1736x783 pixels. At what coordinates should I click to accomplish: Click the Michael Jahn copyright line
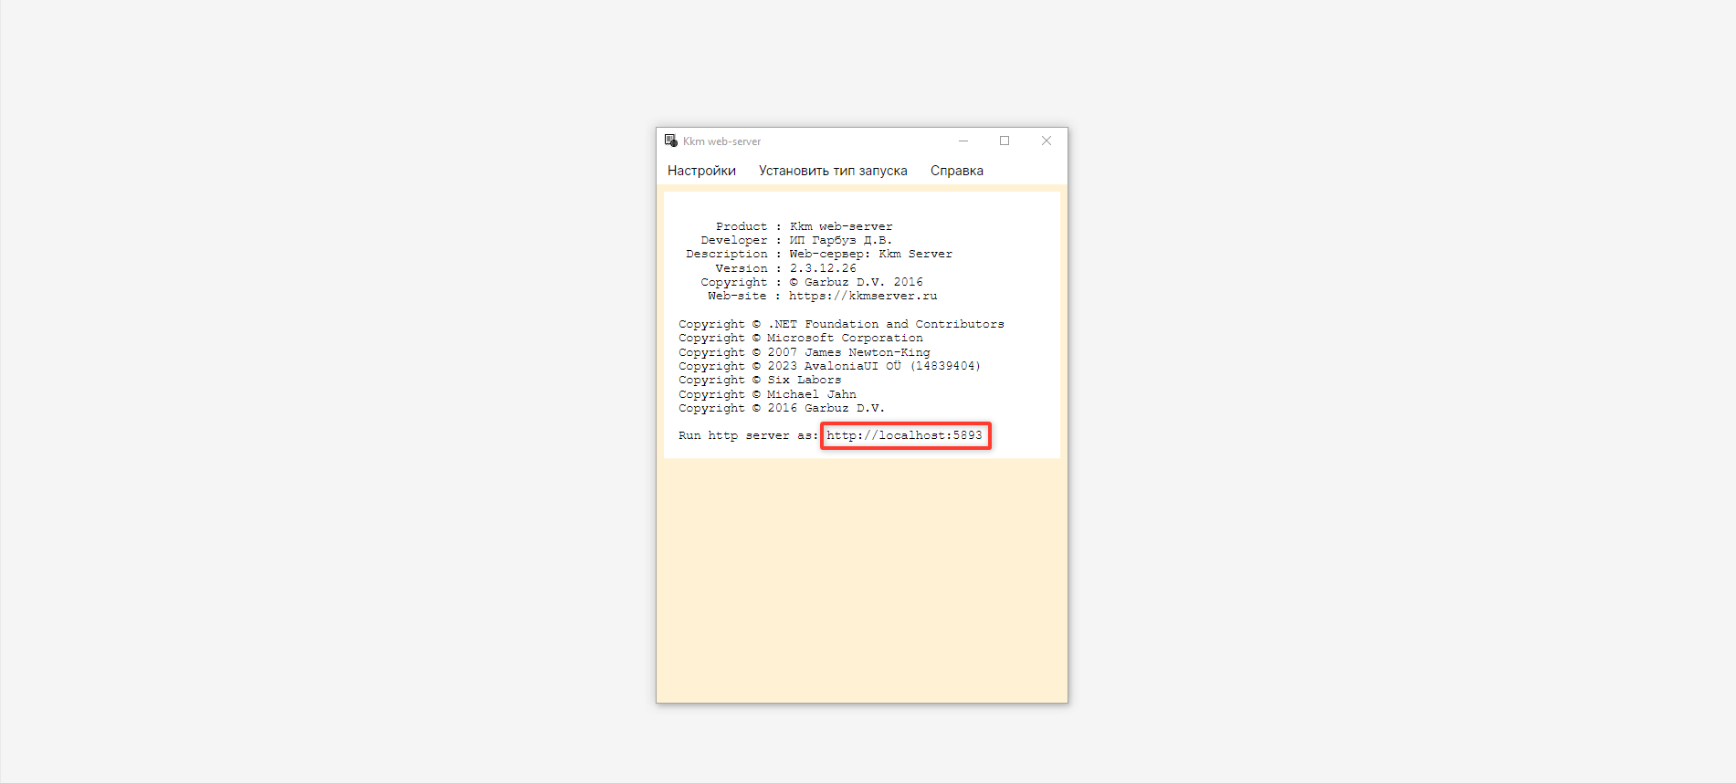(767, 394)
